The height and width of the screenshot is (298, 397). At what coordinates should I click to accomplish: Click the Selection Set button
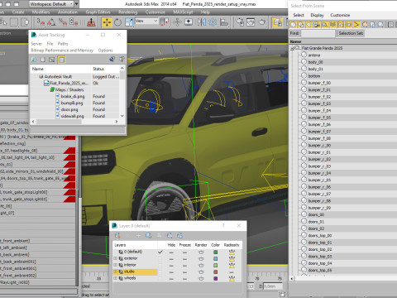pos(351,33)
